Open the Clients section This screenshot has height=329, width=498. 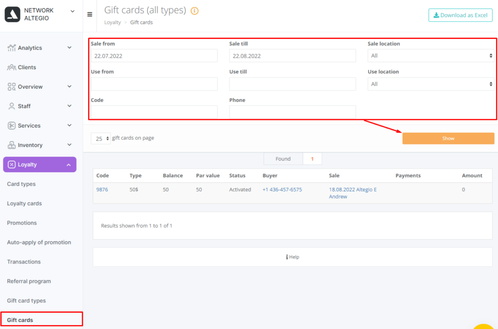tap(27, 67)
